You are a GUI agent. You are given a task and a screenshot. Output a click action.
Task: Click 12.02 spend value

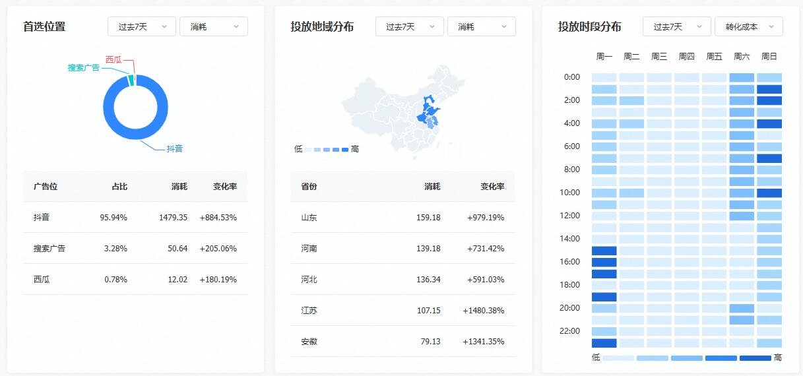[x=178, y=279]
